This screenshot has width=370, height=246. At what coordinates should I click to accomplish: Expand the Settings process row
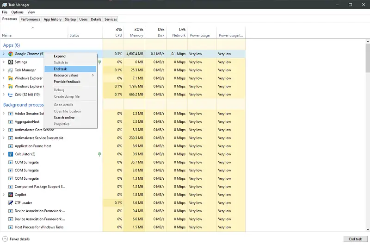tap(4, 62)
